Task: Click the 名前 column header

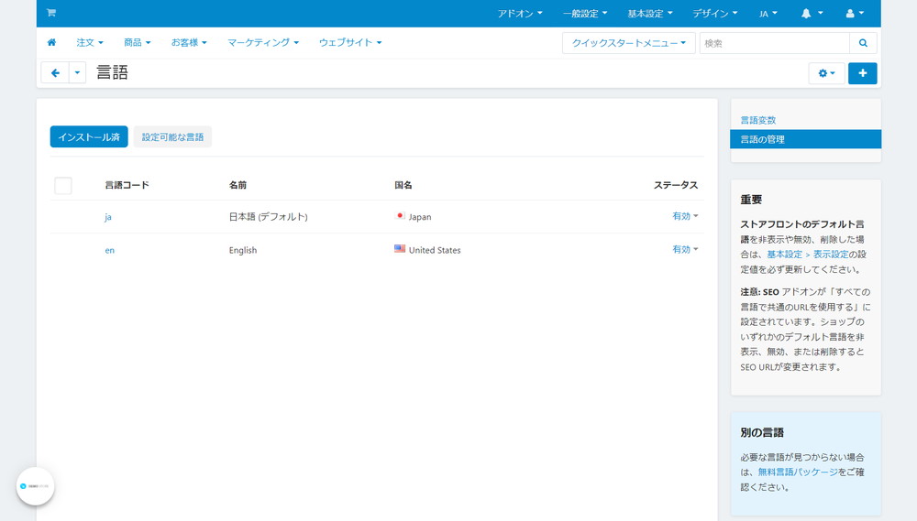Action: click(238, 185)
